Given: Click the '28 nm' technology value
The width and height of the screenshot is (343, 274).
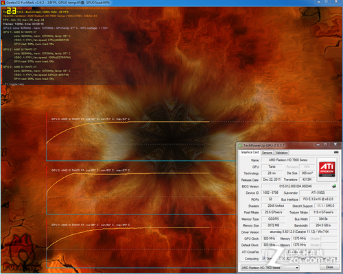Looking at the screenshot, I should (x=272, y=173).
